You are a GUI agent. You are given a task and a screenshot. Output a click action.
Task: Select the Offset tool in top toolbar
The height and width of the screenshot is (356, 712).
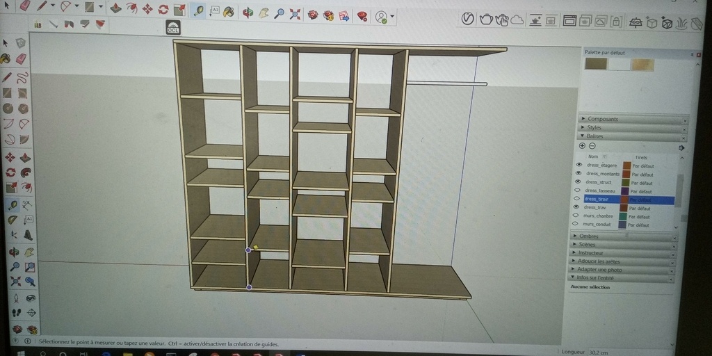(x=131, y=8)
